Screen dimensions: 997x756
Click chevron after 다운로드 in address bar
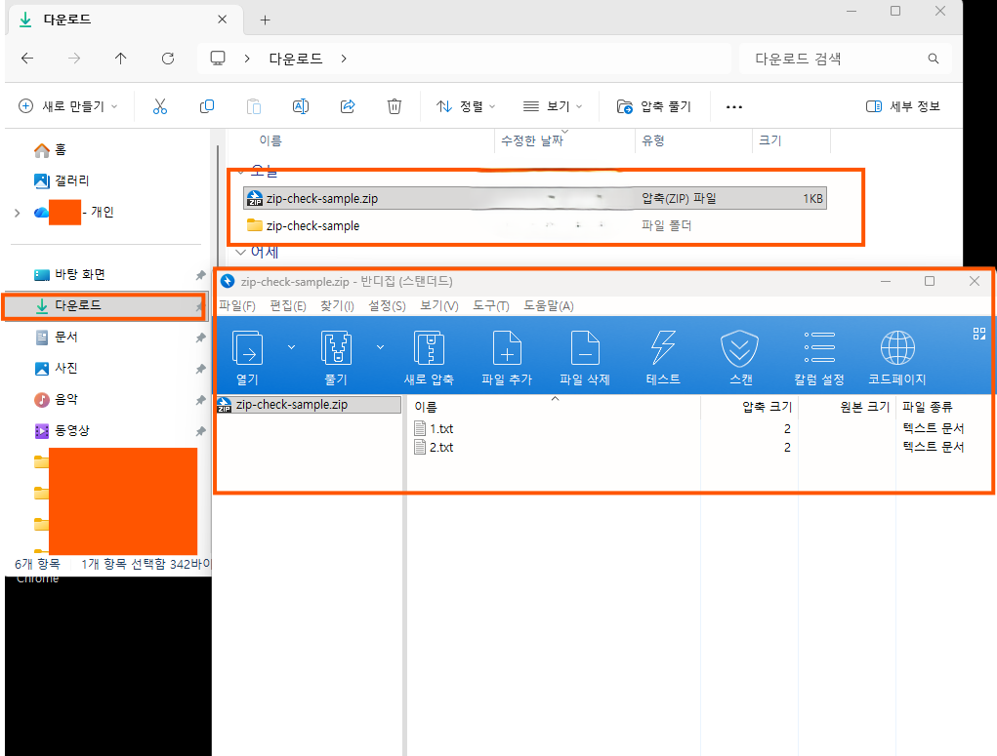point(344,59)
